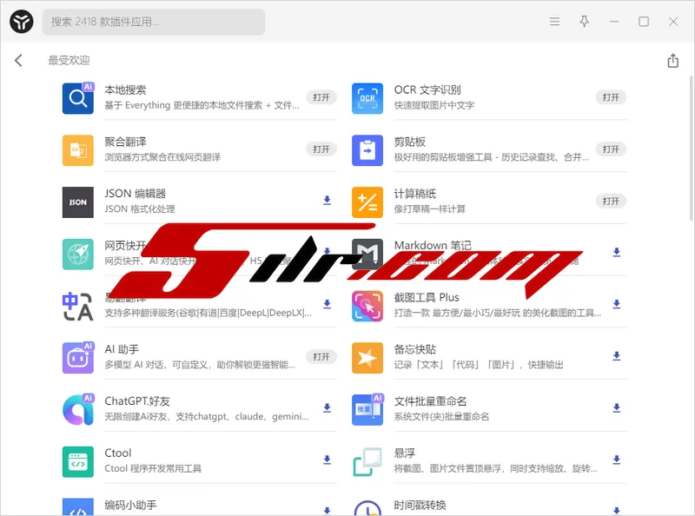This screenshot has height=516, width=695.
Task: Download the JSON 编辑器 plugin
Action: (x=327, y=201)
